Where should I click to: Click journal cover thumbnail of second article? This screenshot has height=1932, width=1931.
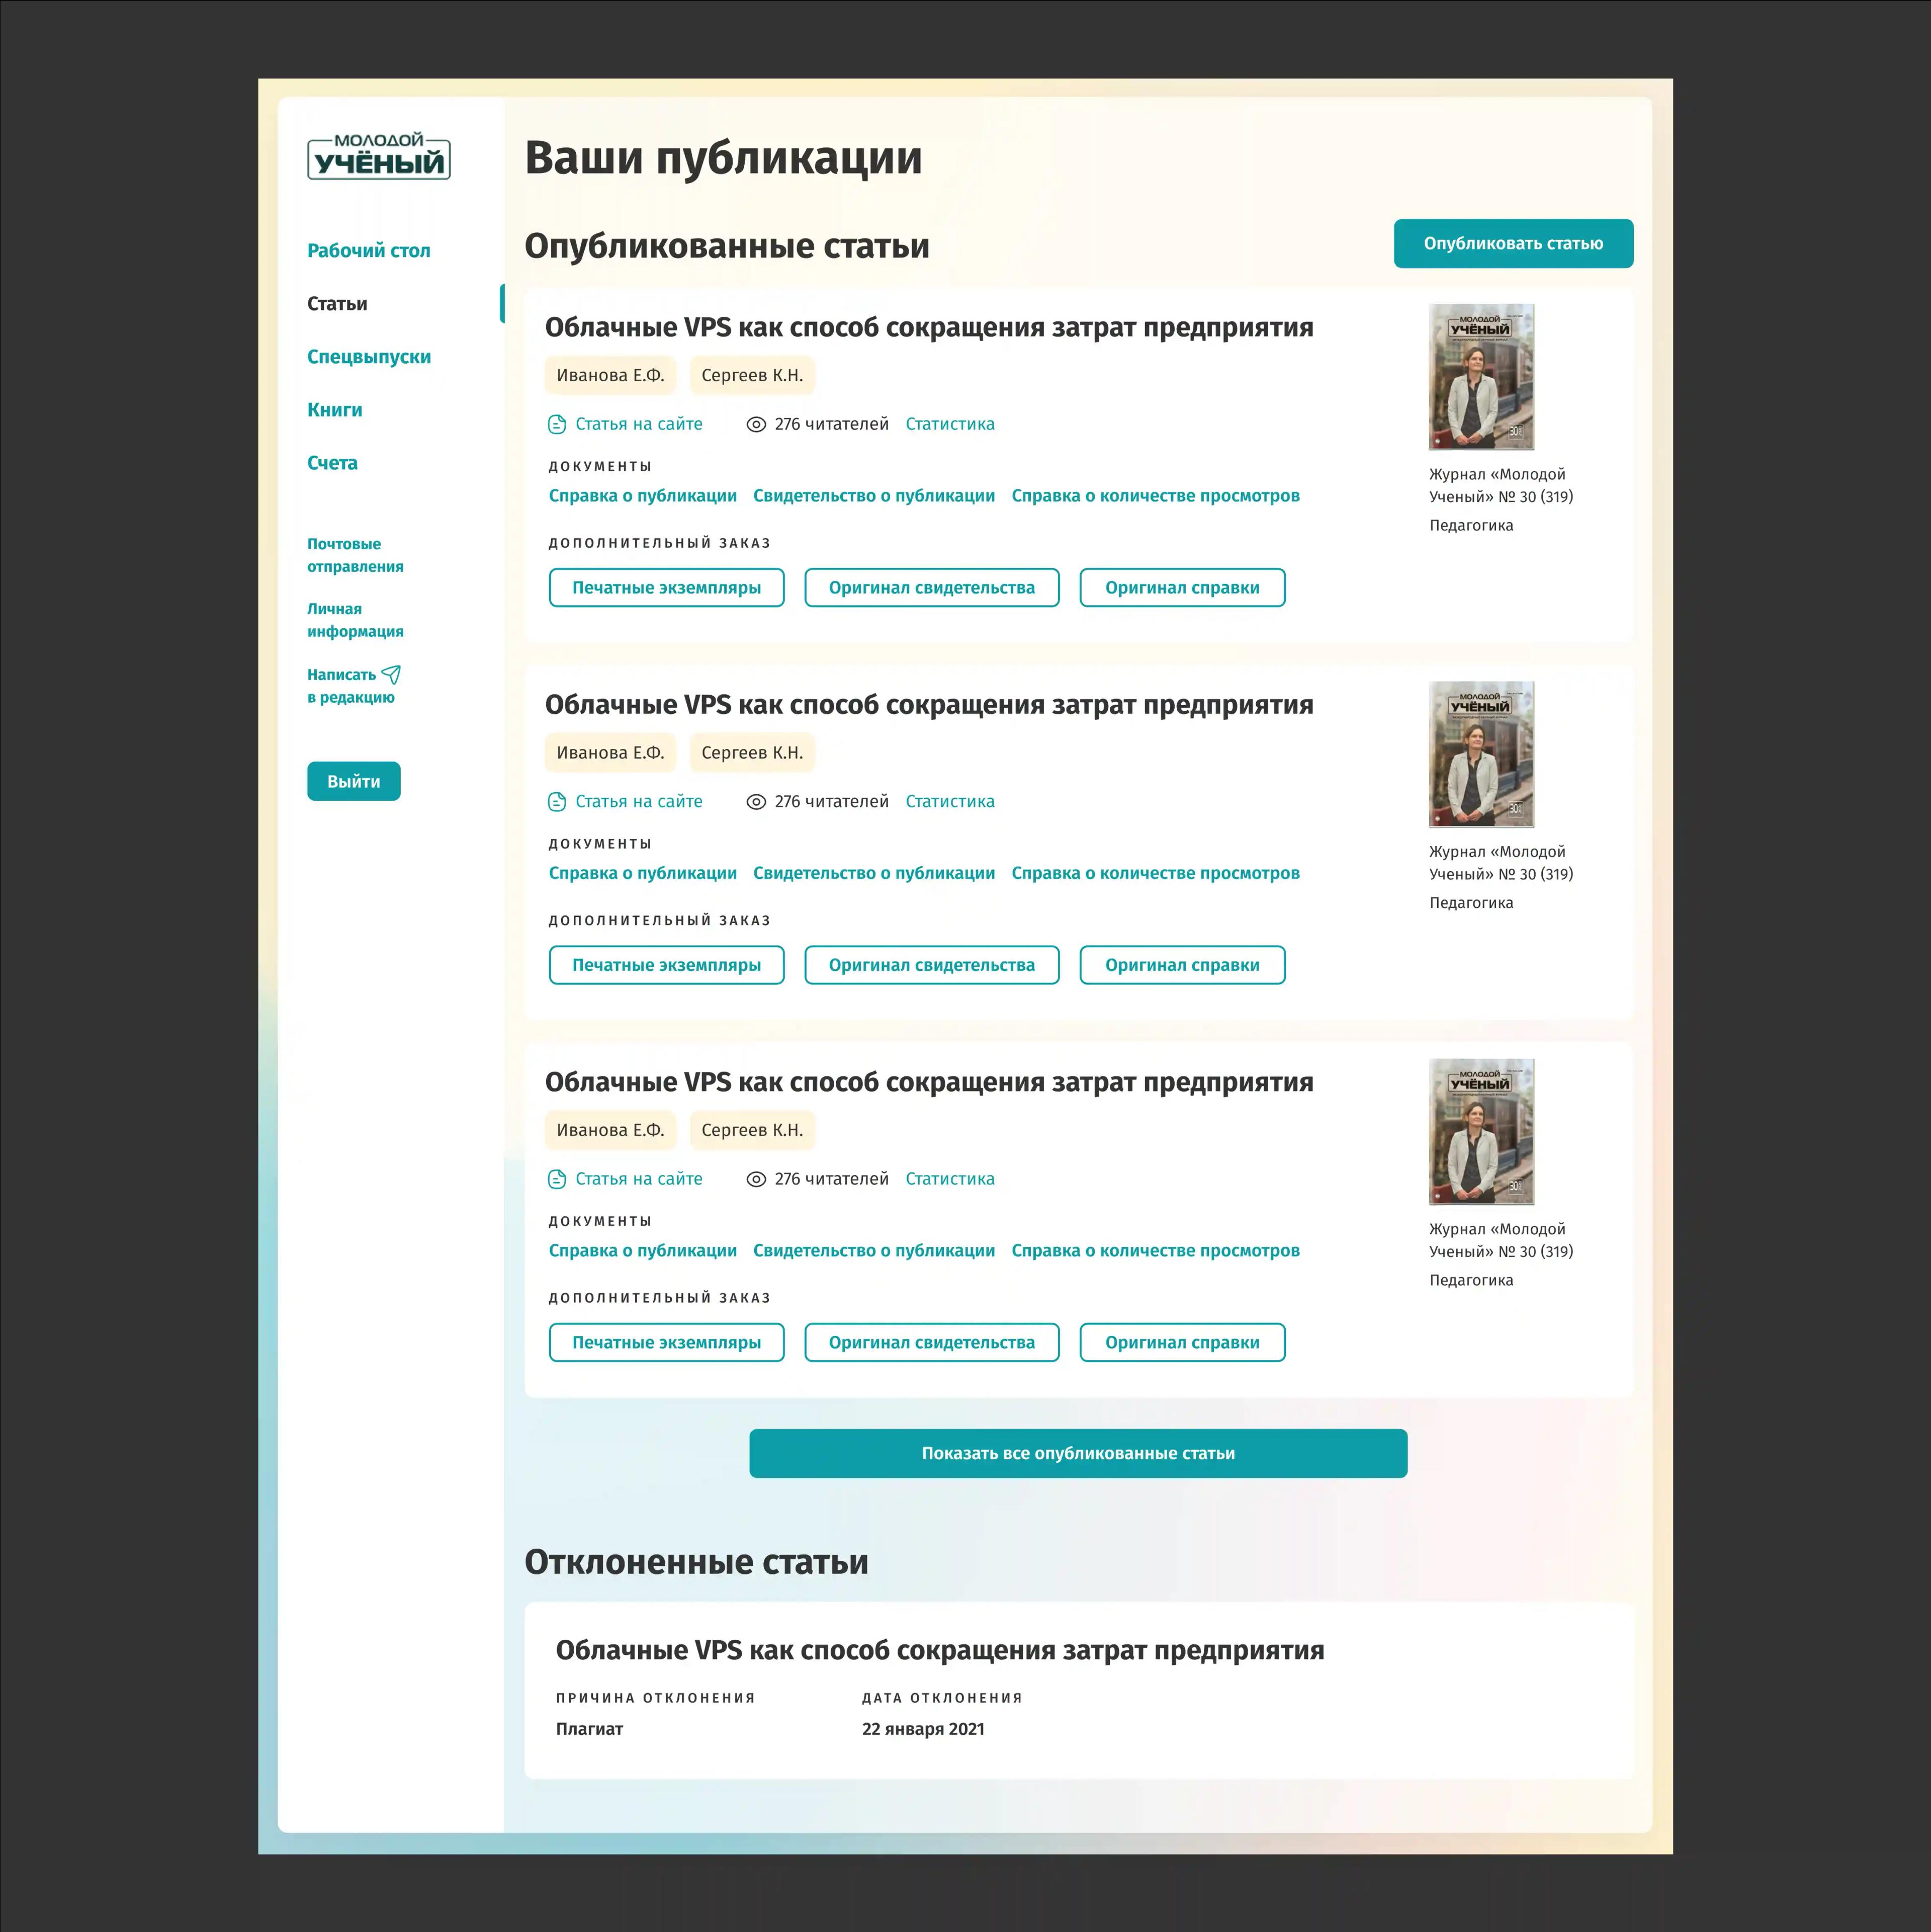tap(1481, 754)
